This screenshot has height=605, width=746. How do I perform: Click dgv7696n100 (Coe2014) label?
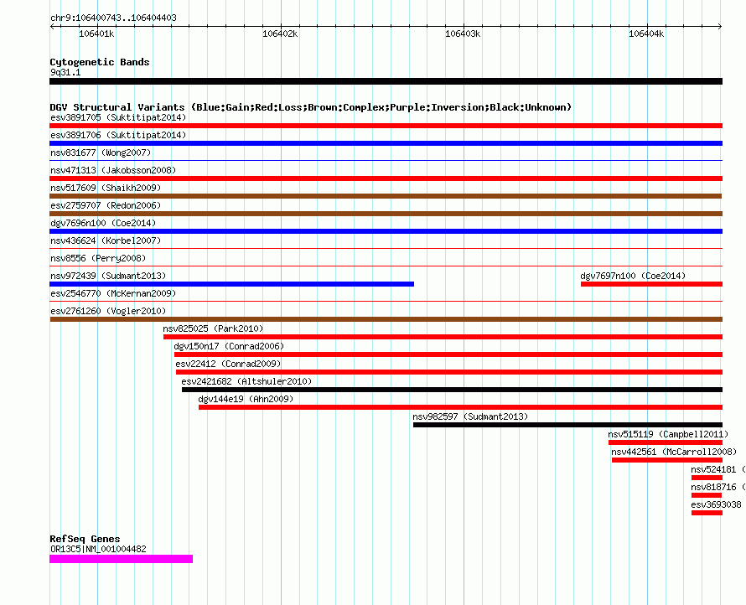pyautogui.click(x=103, y=223)
